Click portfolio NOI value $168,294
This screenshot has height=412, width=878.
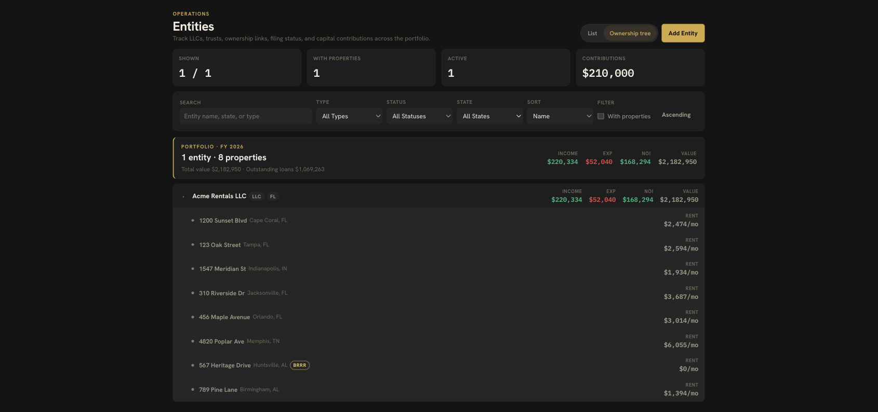tap(635, 162)
